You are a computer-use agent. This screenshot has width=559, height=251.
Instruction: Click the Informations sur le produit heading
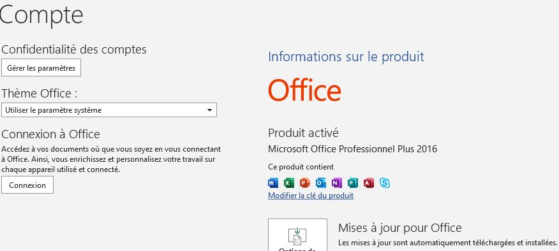(346, 57)
